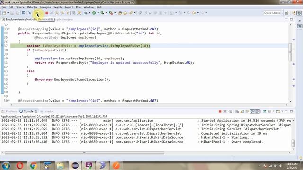Open the Window menu

(89, 7)
